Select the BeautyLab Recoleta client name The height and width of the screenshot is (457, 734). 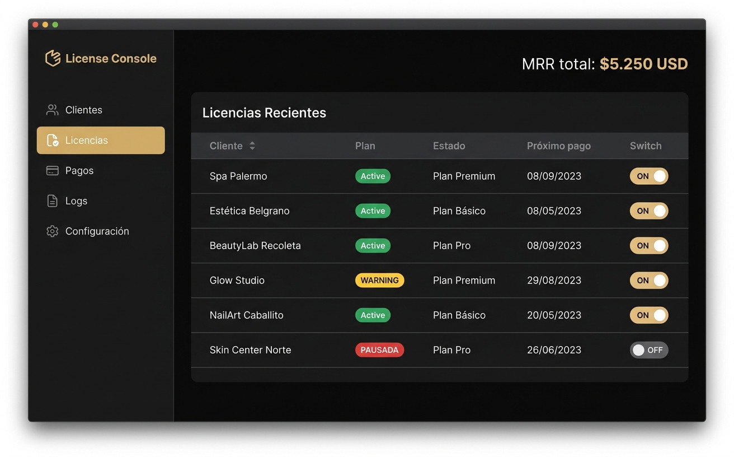pyautogui.click(x=255, y=245)
